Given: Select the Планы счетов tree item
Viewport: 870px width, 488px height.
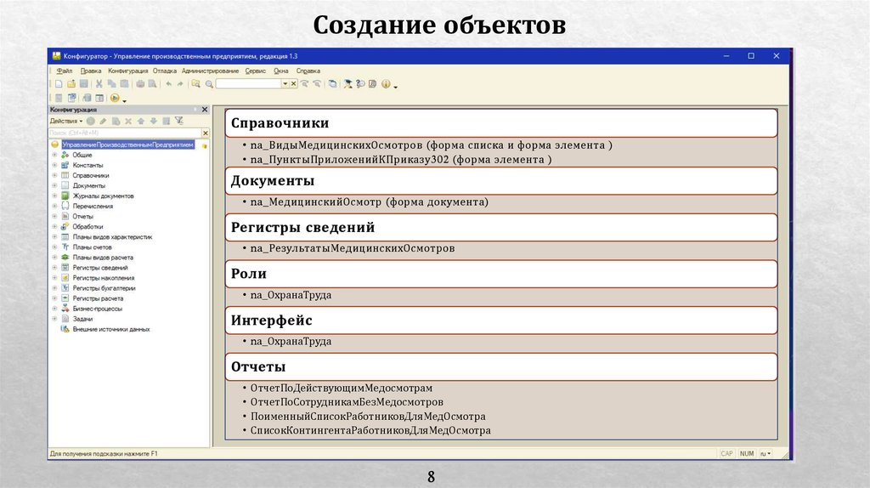Looking at the screenshot, I should 92,247.
